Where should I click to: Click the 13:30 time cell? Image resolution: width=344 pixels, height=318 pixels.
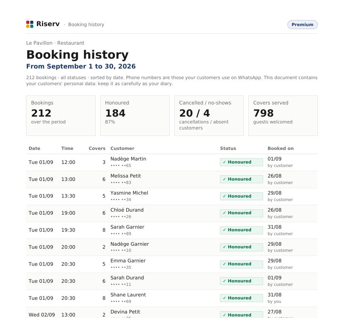point(68,196)
